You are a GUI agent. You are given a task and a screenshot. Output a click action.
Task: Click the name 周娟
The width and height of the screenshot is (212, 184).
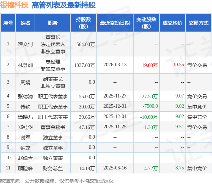click(x=25, y=82)
